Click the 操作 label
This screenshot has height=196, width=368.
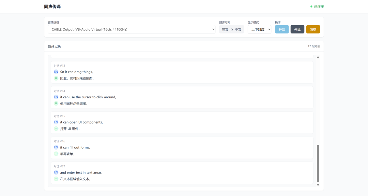[x=278, y=22]
